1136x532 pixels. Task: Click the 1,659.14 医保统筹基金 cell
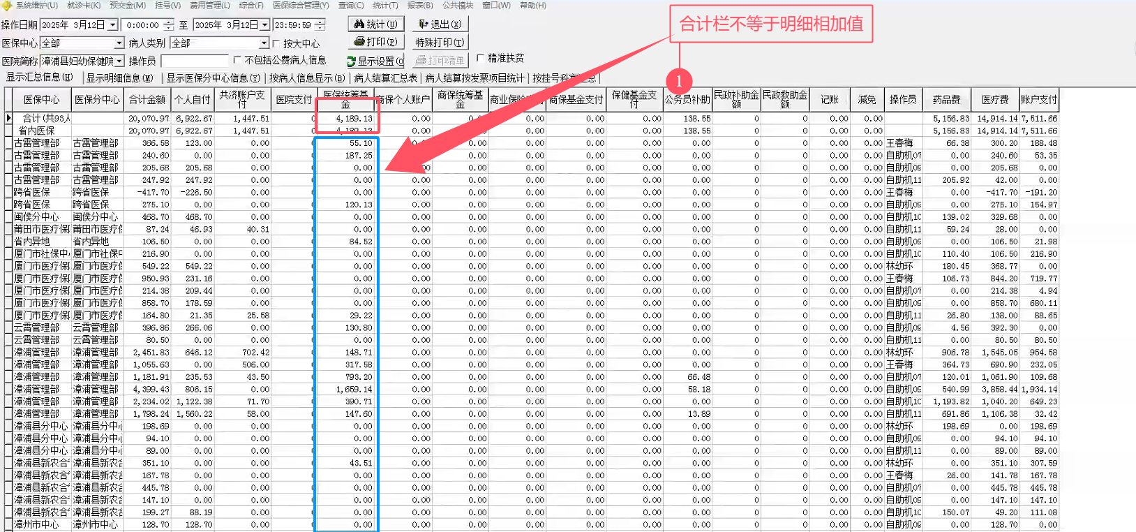point(346,389)
